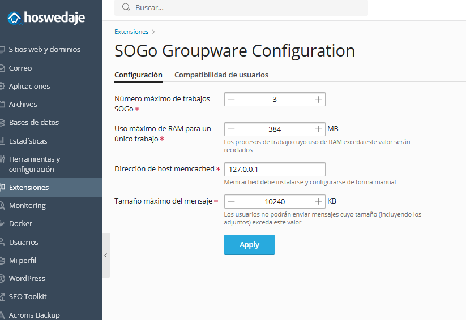Increase uso máximo de RAM value
466x320 pixels.
click(318, 129)
